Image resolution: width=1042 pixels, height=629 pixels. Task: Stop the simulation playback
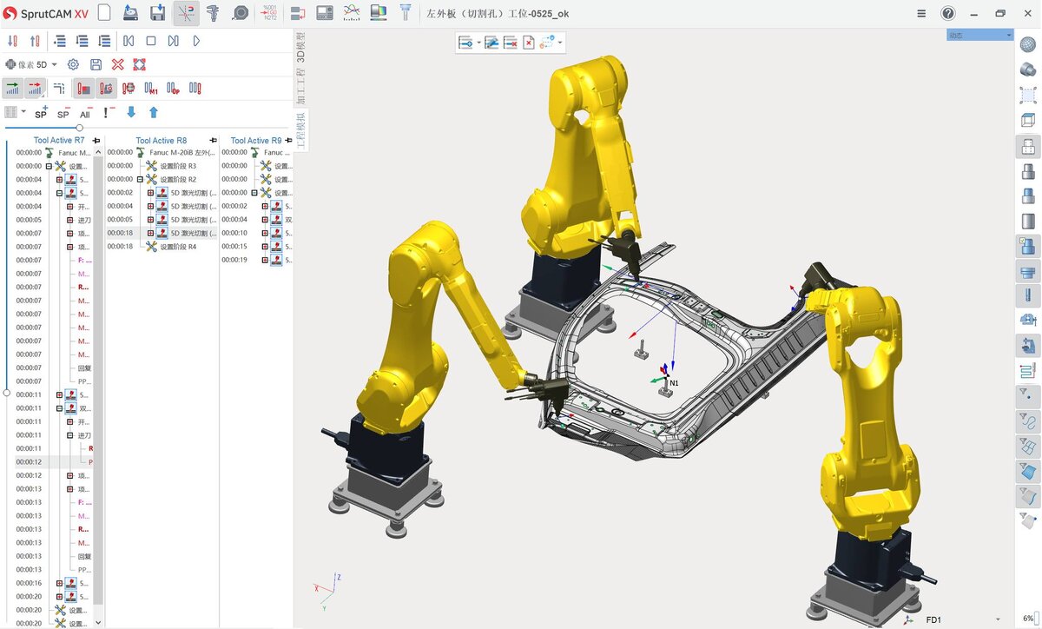(x=151, y=41)
